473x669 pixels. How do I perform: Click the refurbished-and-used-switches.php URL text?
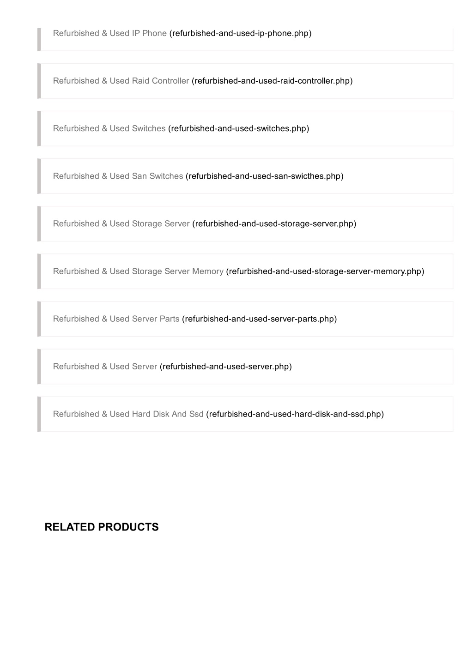pyautogui.click(x=239, y=128)
